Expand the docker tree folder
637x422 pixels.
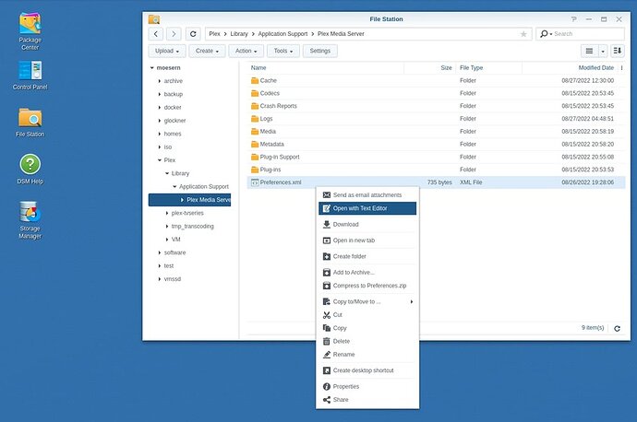[x=159, y=108]
